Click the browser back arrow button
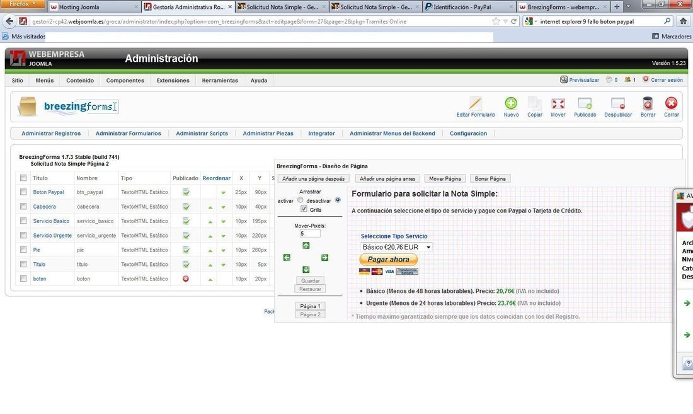 [x=9, y=21]
